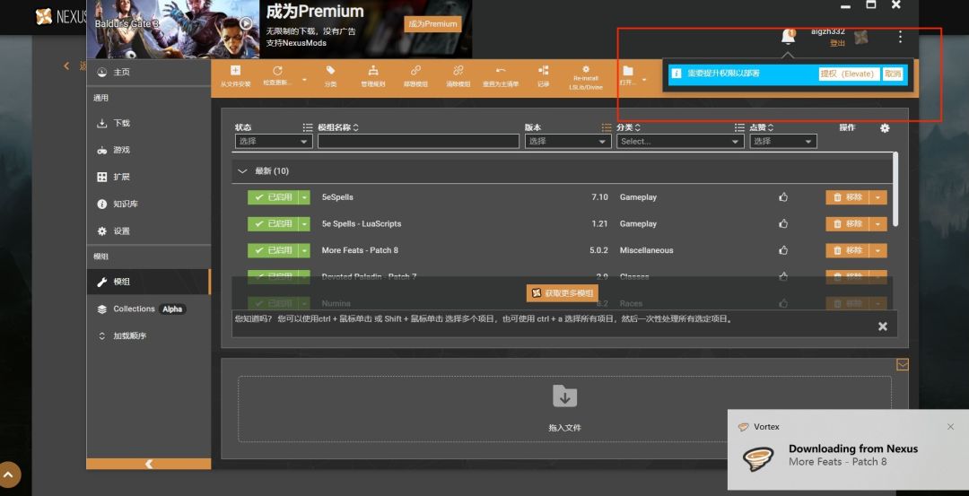Viewport: 969px width, 496px height.
Task: Endorse More Feats - Patch 8 with the thumbs-up icon
Action: [783, 250]
